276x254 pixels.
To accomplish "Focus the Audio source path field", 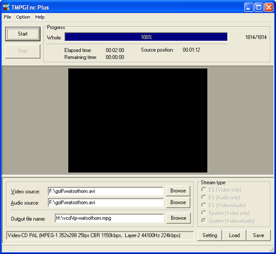I will [105, 203].
